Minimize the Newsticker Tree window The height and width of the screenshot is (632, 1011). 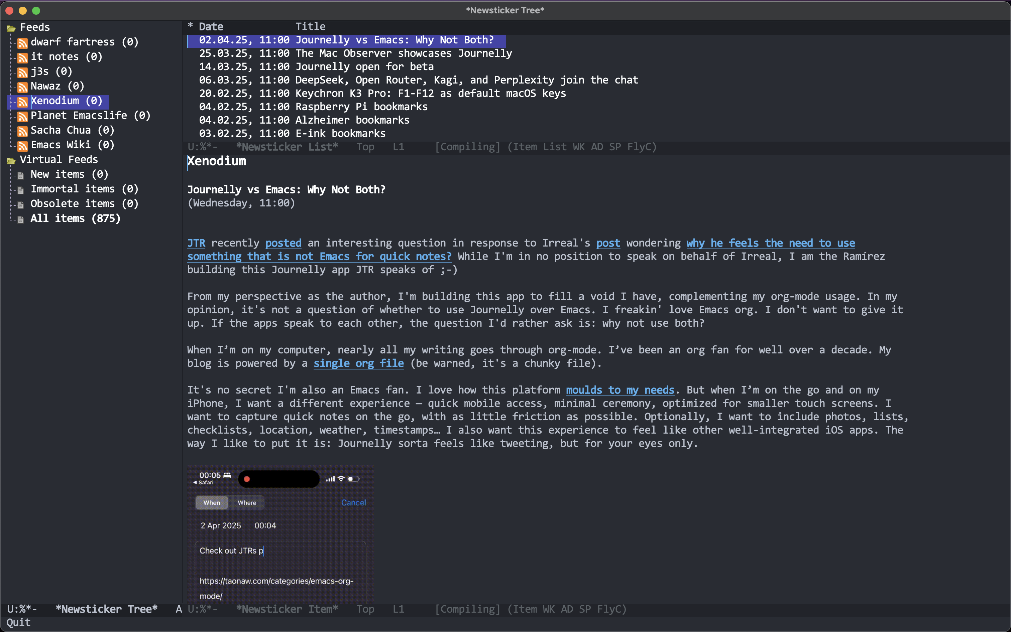point(23,10)
